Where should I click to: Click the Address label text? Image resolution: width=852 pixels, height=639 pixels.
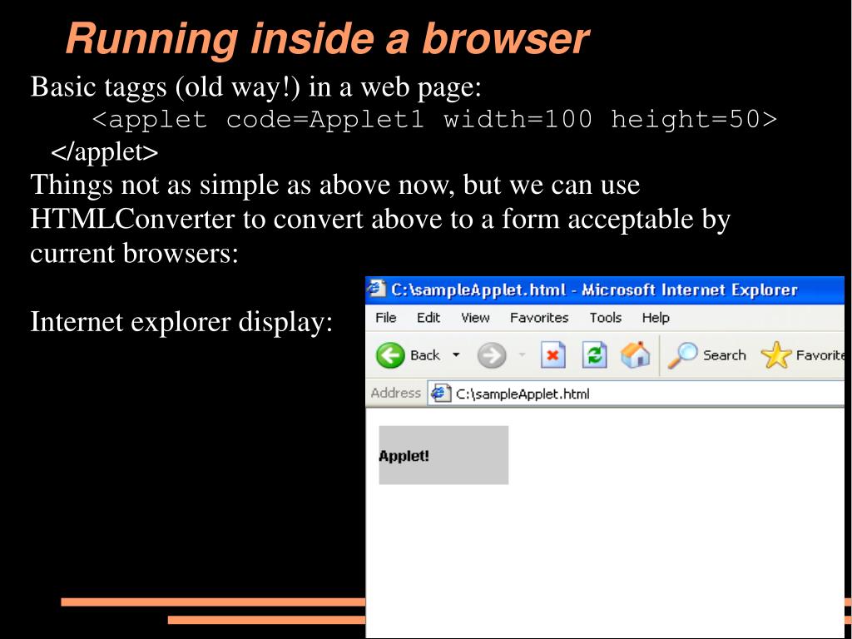pyautogui.click(x=395, y=393)
